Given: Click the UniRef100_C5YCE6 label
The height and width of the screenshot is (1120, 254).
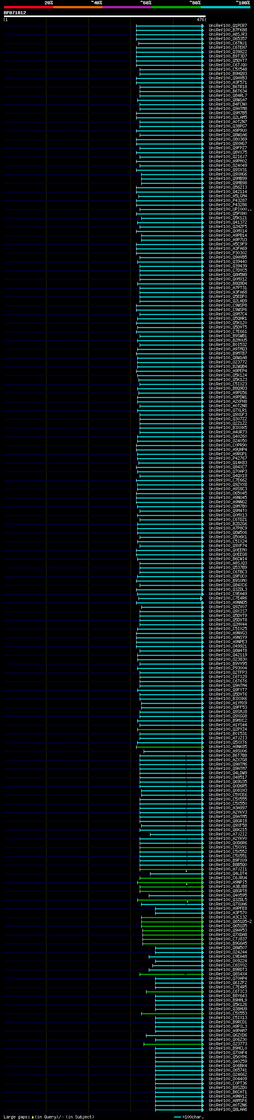Looking at the screenshot, I should (227, 795).
